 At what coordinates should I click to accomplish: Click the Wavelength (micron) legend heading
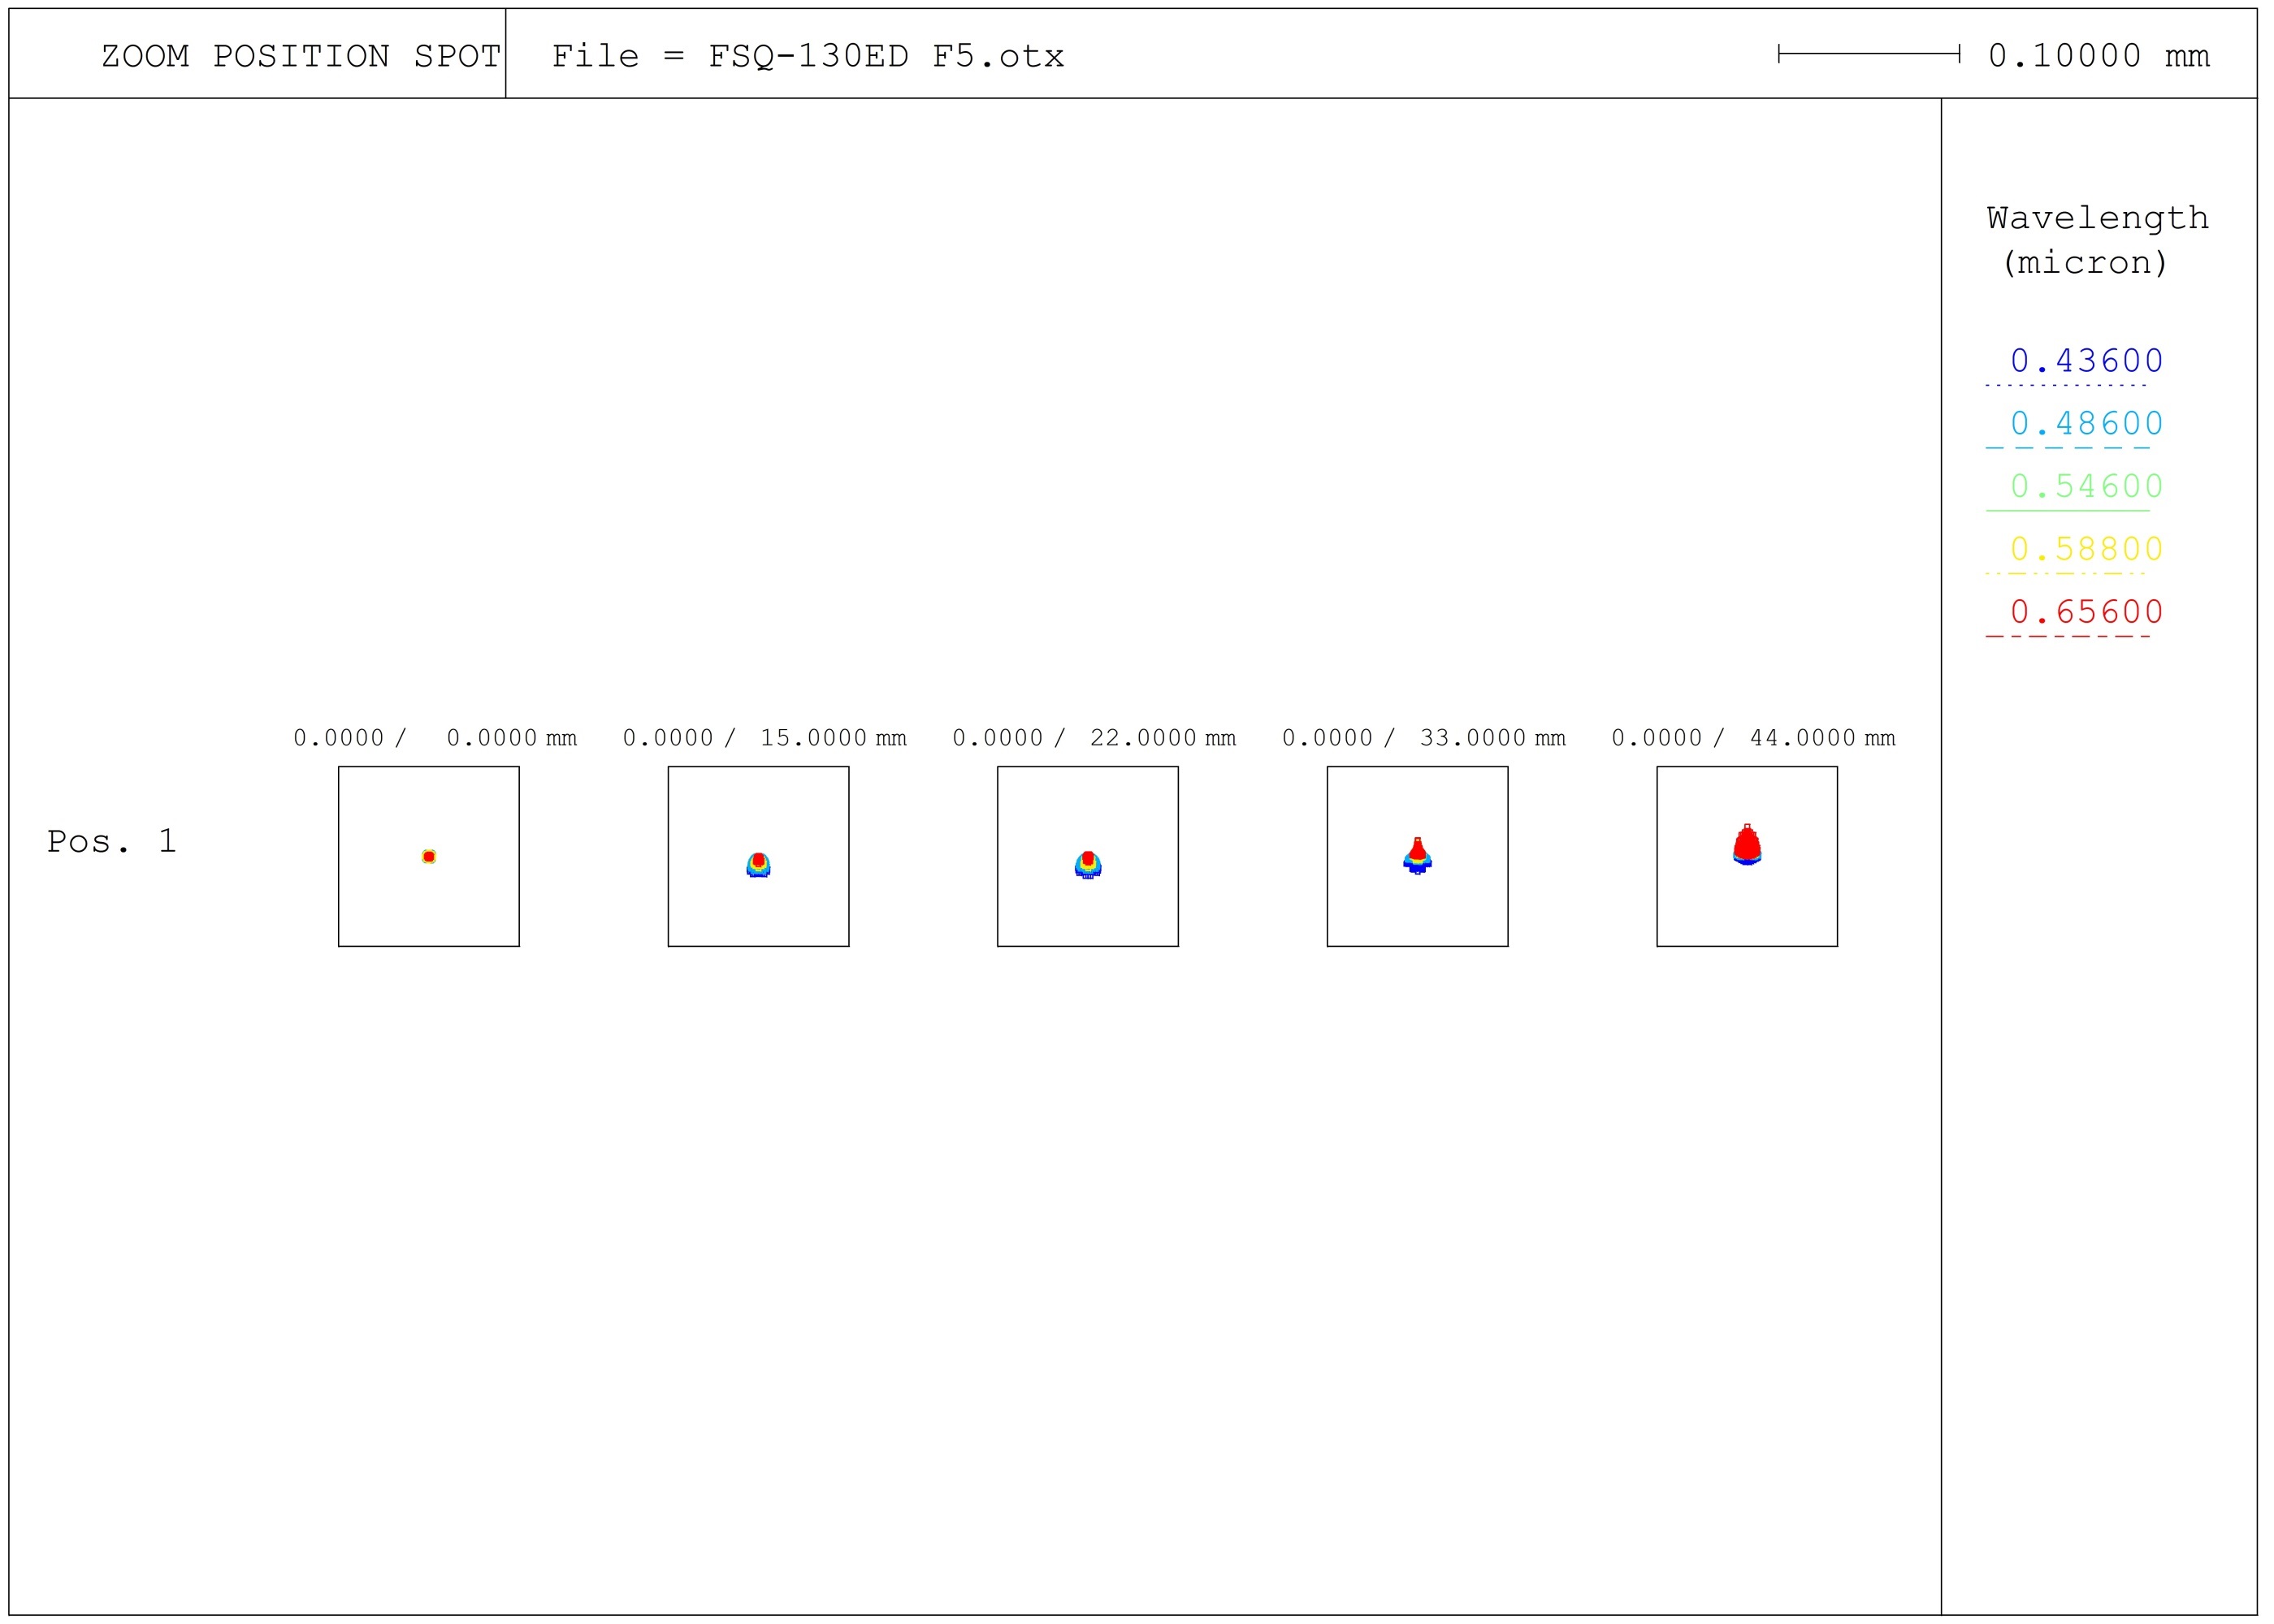tap(2098, 240)
